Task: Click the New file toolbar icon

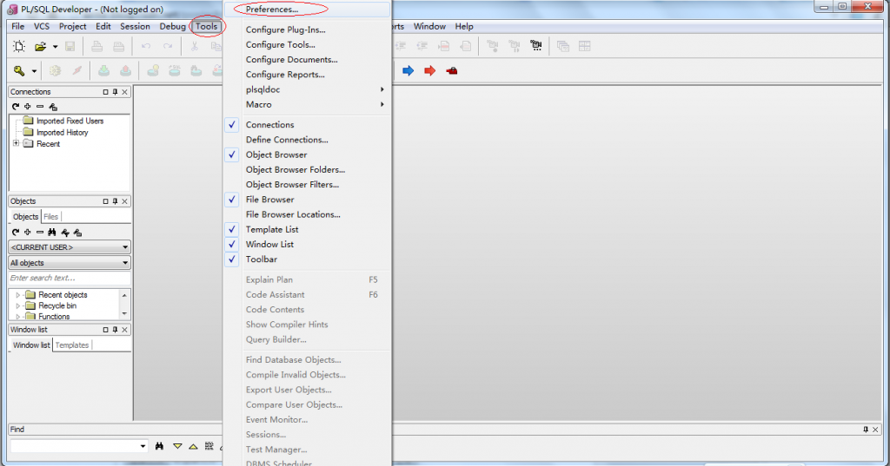Action: click(19, 47)
